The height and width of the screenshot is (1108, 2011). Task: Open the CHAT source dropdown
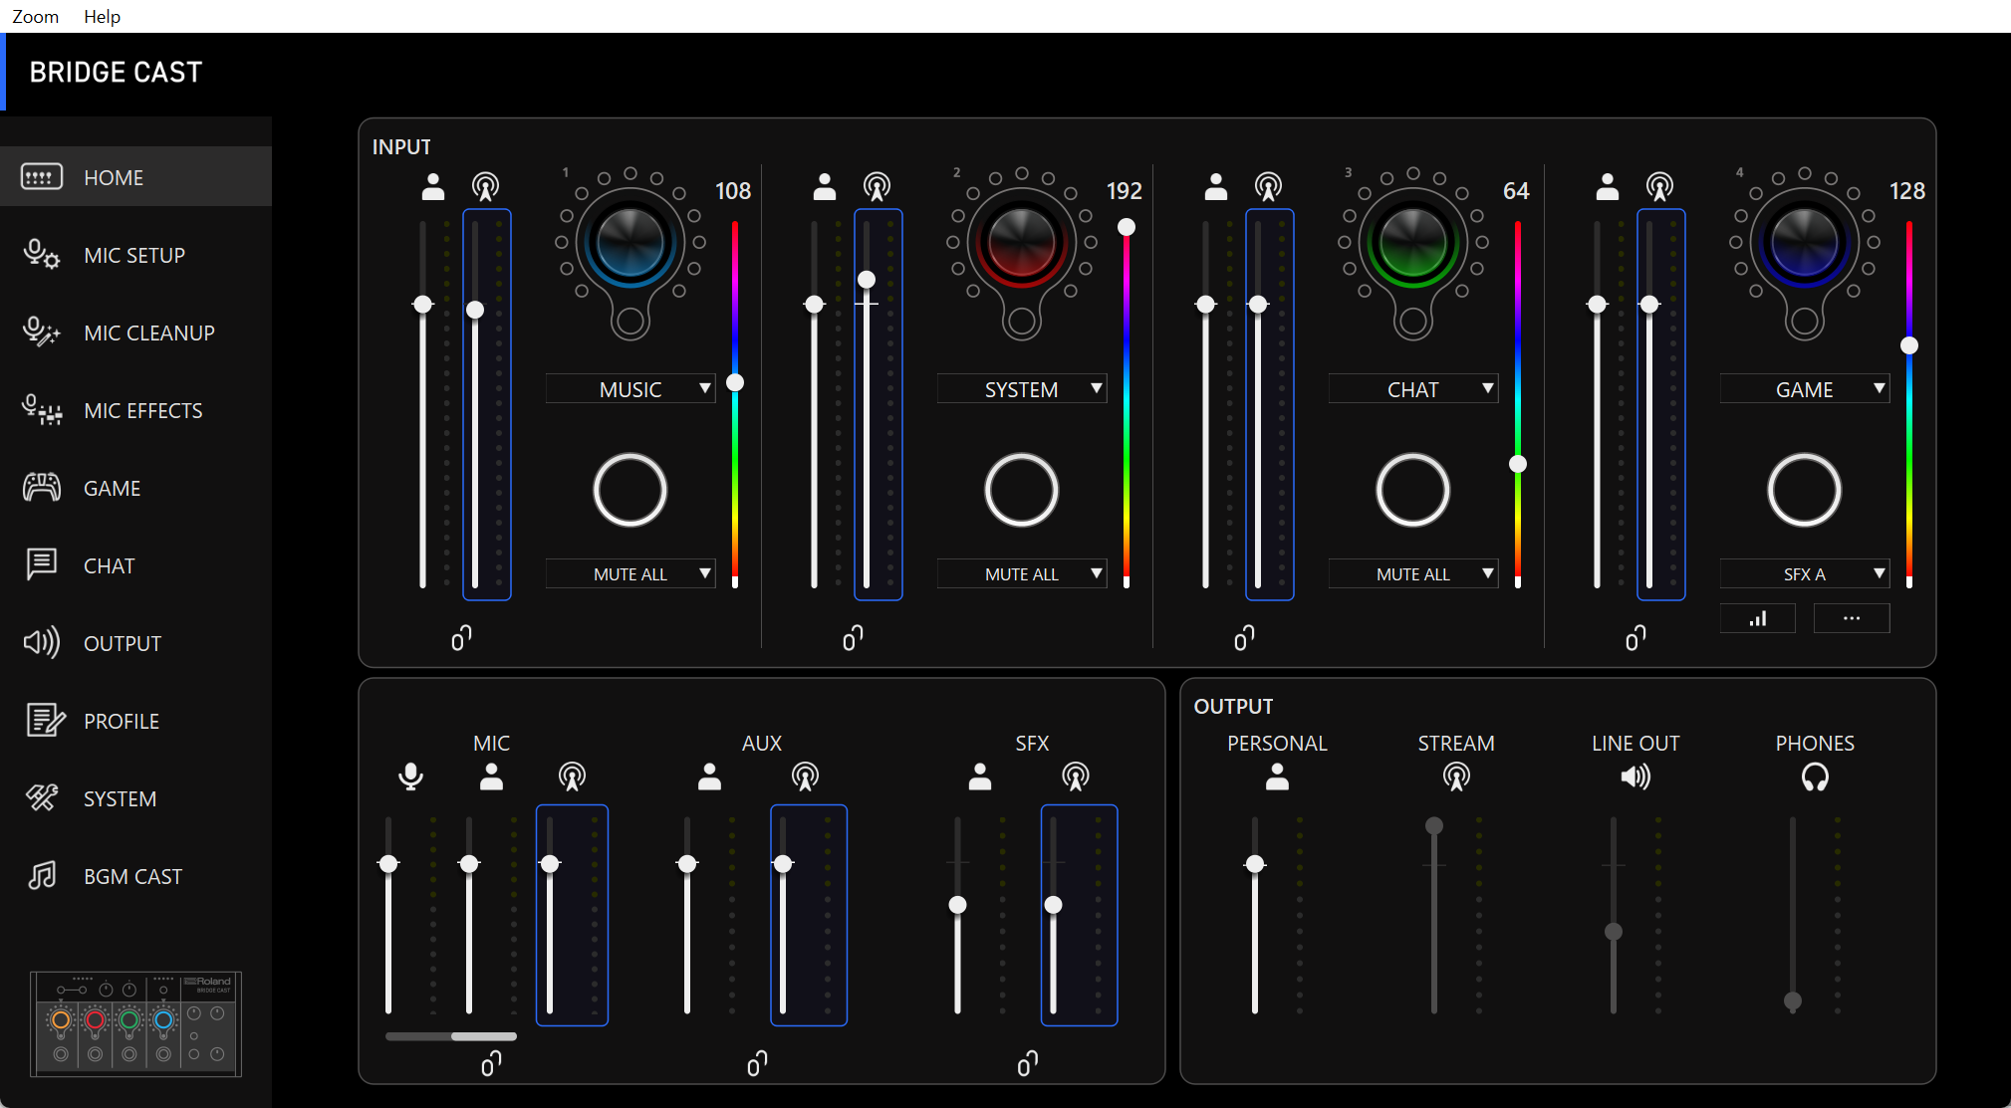tap(1413, 389)
